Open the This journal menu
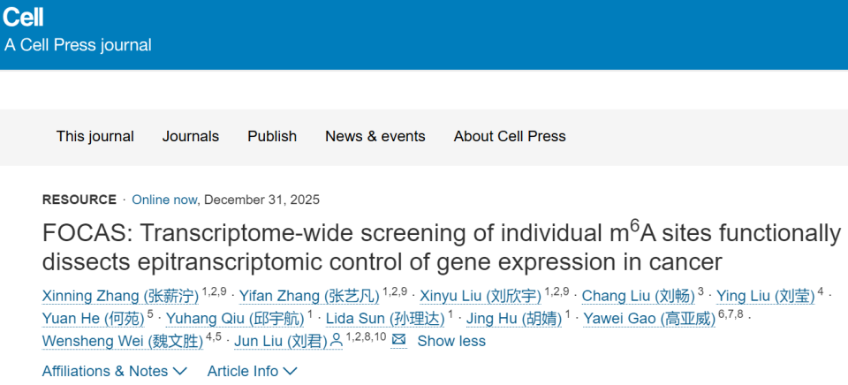 coord(95,136)
